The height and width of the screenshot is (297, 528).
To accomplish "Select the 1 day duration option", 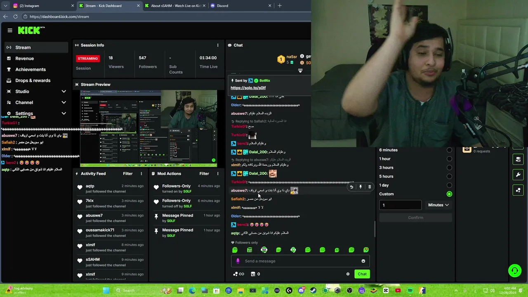I will point(449,185).
